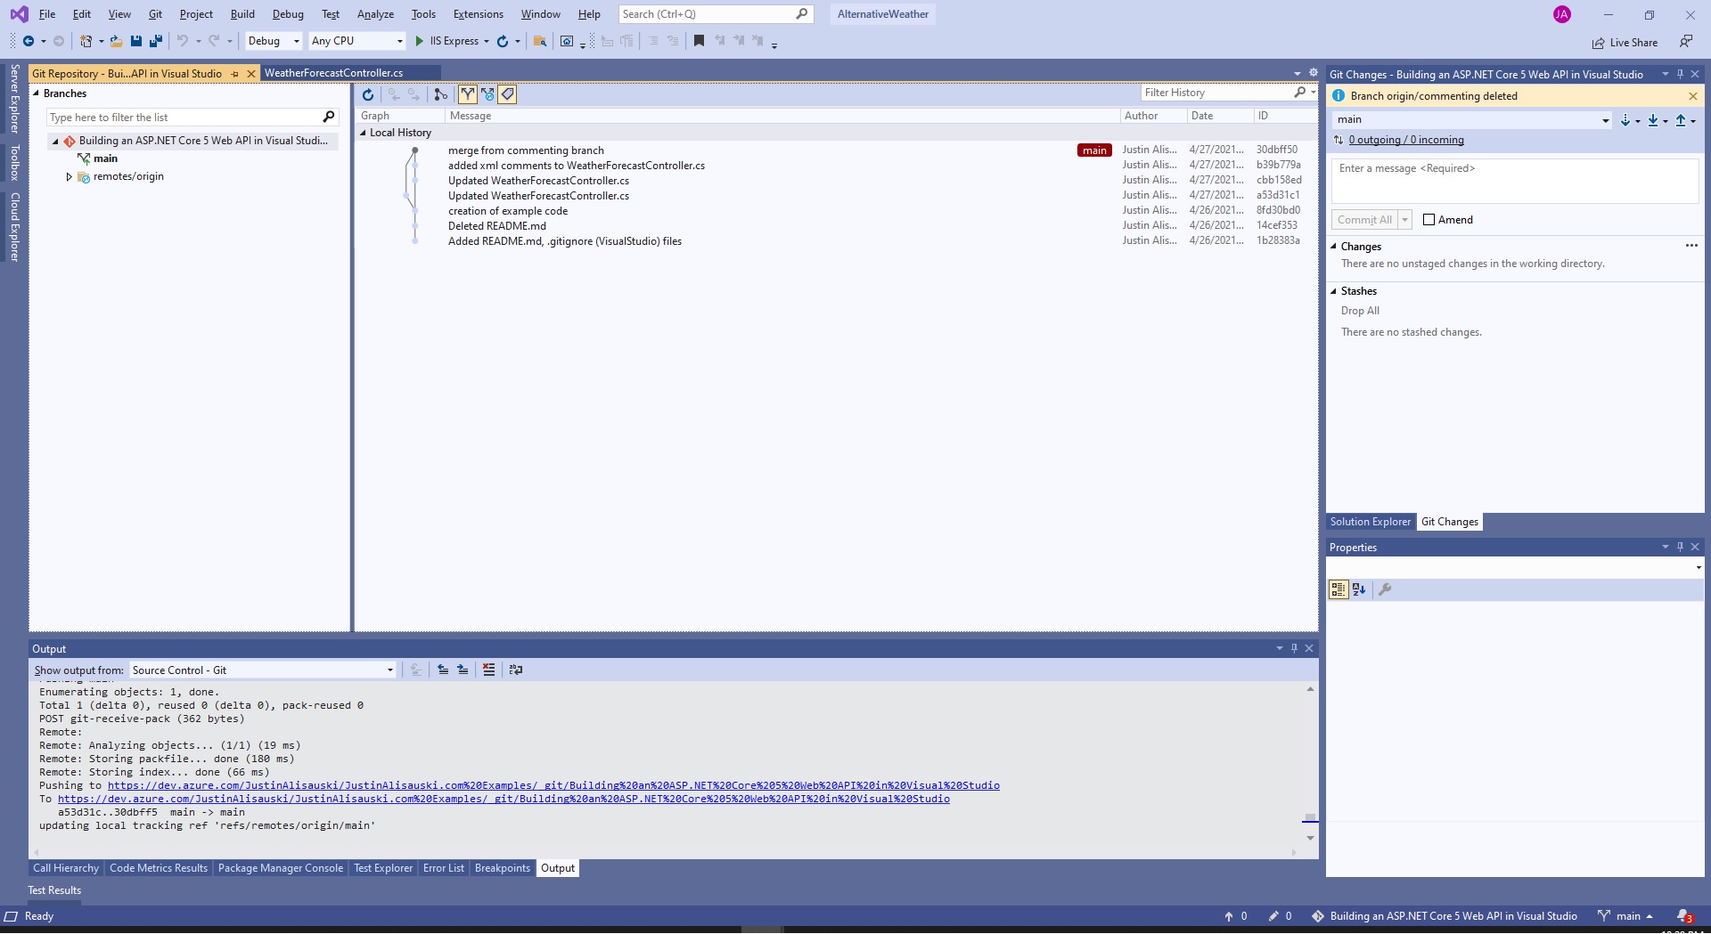Click Drop All stashes link
This screenshot has height=934, width=1711.
click(x=1360, y=311)
